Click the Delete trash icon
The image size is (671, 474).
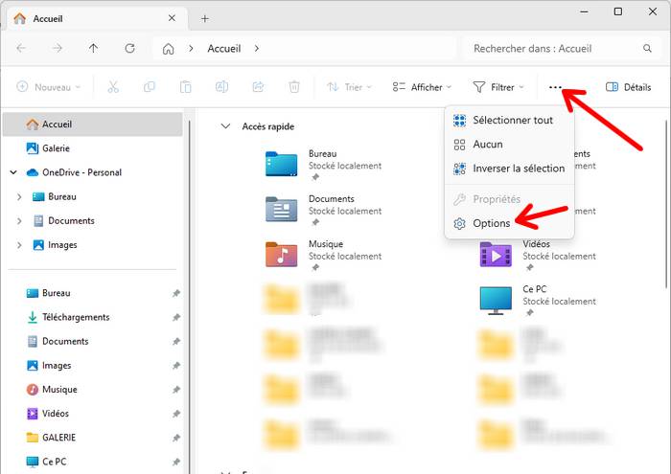(x=294, y=87)
